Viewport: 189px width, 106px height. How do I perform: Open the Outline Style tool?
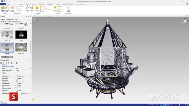pyautogui.click(x=7, y=9)
